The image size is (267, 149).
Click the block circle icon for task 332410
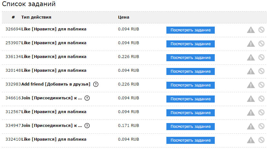pos(261,140)
